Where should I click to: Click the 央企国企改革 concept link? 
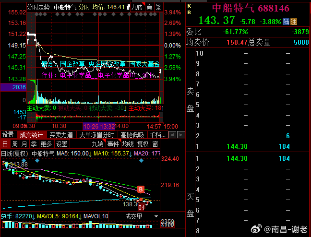point(107,64)
